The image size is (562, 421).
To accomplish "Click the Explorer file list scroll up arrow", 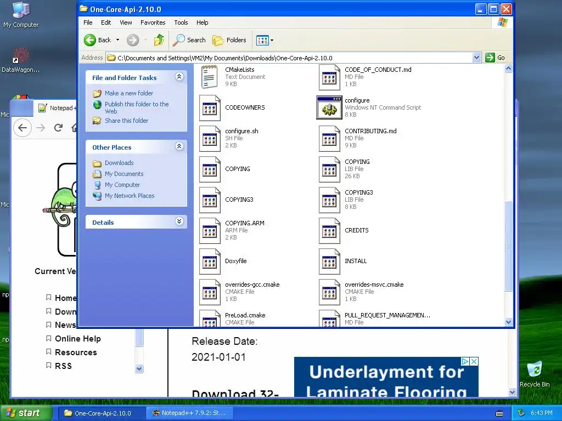I will 508,69.
